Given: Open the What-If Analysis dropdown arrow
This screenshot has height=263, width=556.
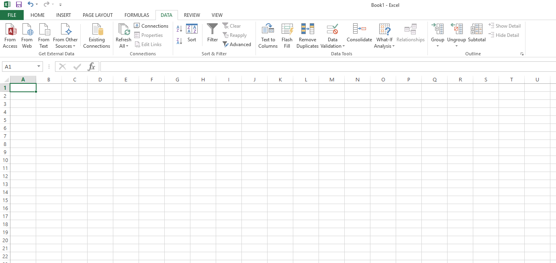Looking at the screenshot, I should (x=393, y=47).
